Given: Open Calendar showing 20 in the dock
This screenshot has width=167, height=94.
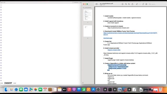Looking at the screenshot, I should tap(45, 90).
